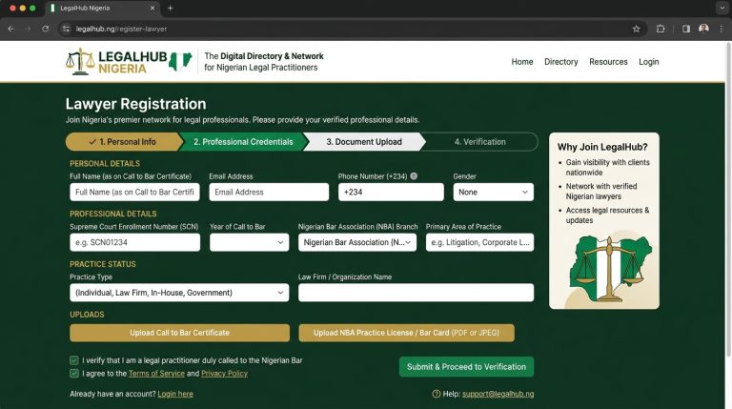The image size is (732, 409).
Task: Focus the Full Name input field
Action: [134, 192]
